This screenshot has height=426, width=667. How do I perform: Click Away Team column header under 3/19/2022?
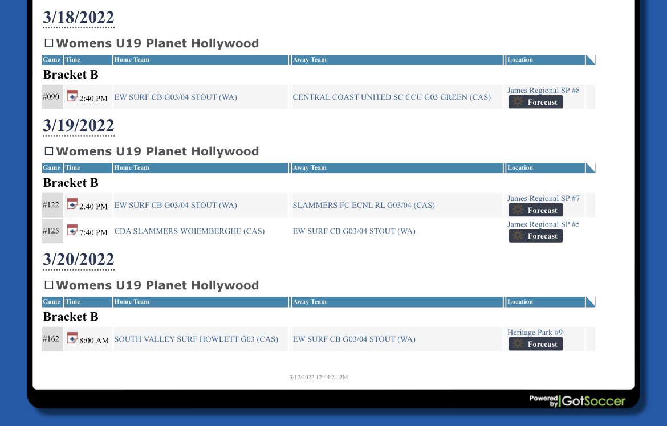tap(397, 167)
